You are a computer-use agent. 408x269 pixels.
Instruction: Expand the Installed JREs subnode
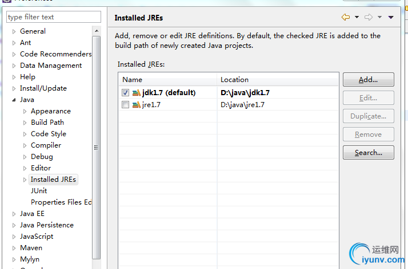click(x=25, y=180)
